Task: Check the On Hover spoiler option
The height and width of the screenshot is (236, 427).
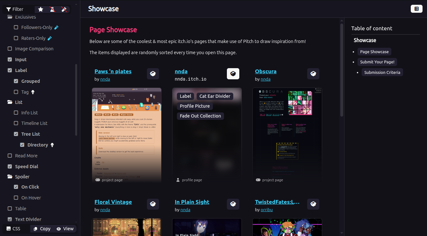Action: (16, 198)
